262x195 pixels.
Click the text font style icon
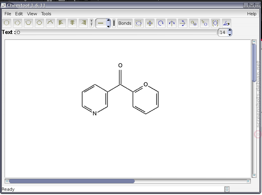(91, 23)
